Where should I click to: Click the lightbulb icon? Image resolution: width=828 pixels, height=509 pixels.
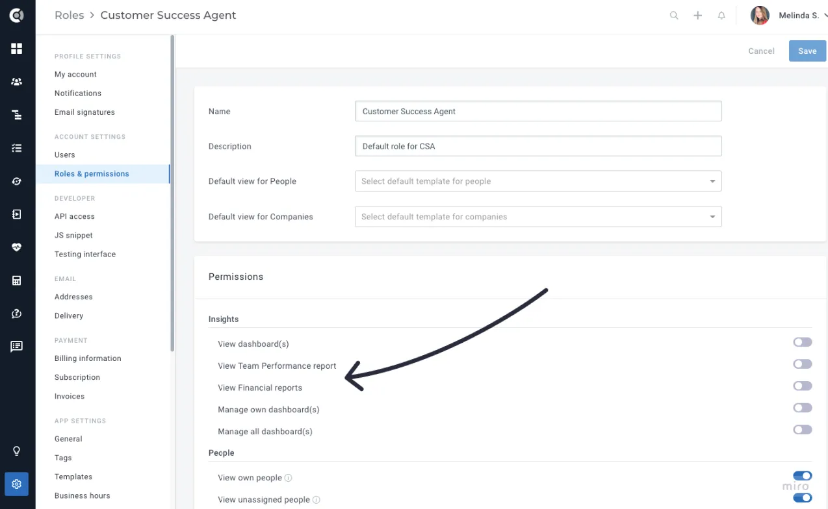click(x=17, y=451)
